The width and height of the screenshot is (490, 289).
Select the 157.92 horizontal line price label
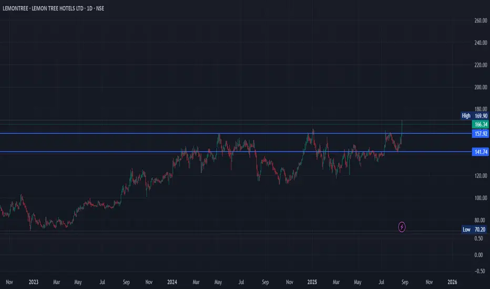[481, 133]
